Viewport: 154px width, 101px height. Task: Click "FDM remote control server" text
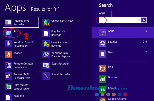point(22,87)
